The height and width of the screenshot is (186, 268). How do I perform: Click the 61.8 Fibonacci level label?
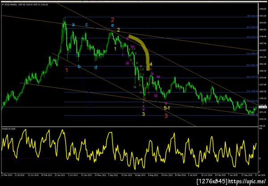pos(252,54)
